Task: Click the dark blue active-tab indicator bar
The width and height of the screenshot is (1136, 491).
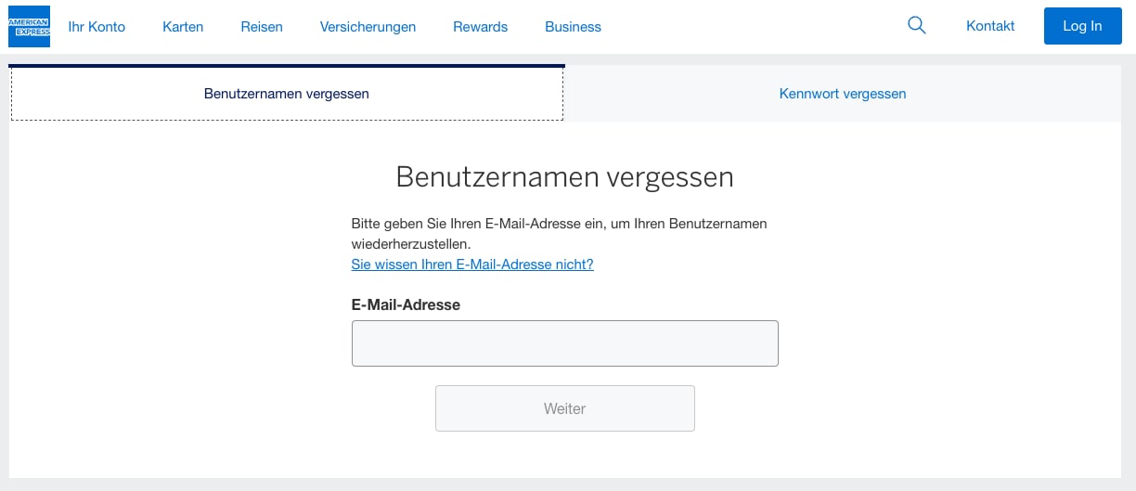Action: [287, 66]
